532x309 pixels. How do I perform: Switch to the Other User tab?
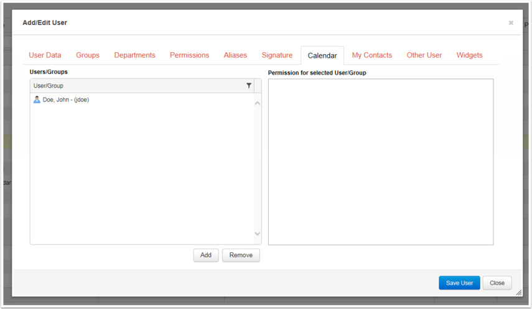click(424, 55)
